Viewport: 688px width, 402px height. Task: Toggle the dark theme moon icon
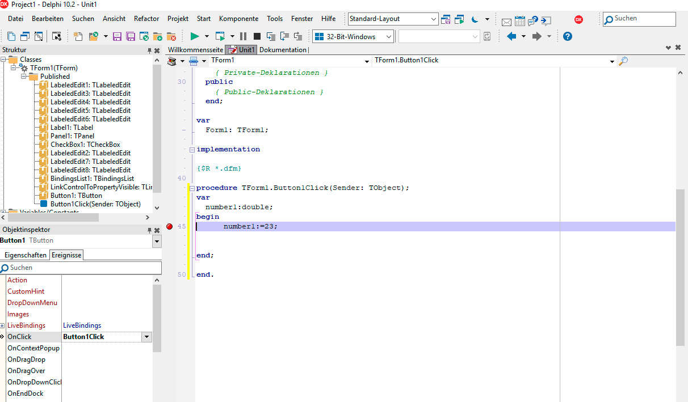[x=475, y=19]
